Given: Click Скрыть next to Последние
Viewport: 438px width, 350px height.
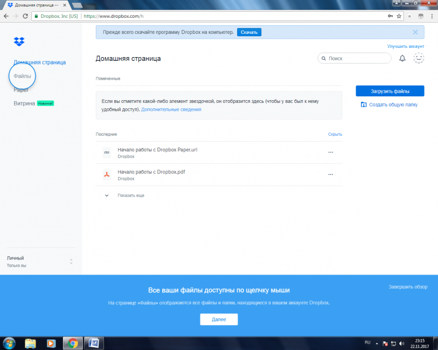Looking at the screenshot, I should [x=335, y=134].
